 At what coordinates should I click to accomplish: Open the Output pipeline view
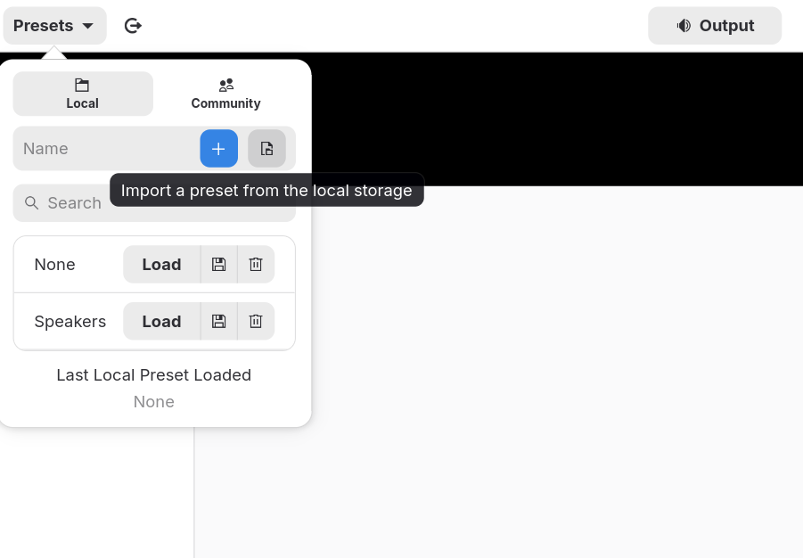point(715,26)
